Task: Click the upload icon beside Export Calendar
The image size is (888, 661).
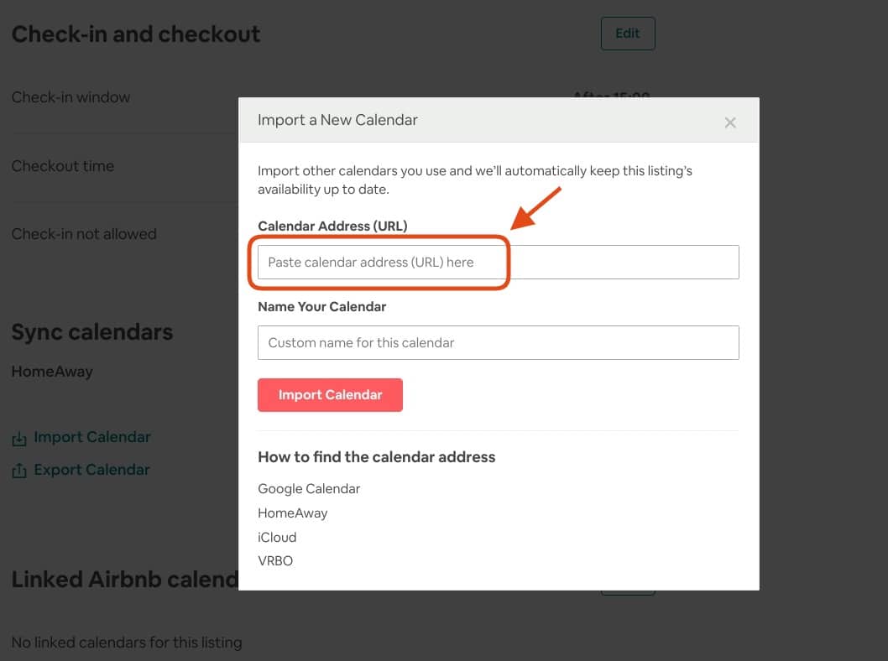Action: 19,470
